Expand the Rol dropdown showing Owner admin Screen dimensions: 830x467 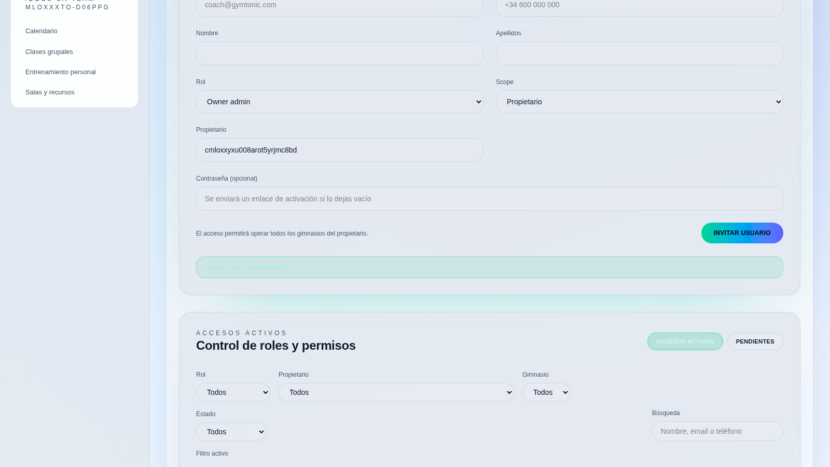point(339,102)
